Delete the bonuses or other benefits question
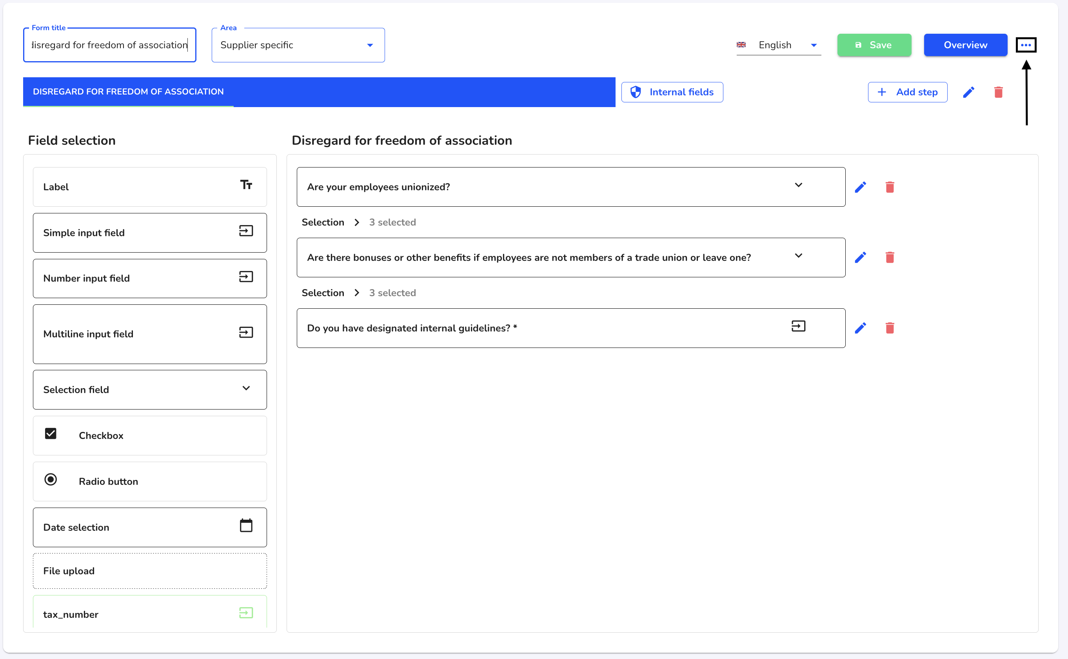Image resolution: width=1068 pixels, height=659 pixels. pyautogui.click(x=890, y=257)
